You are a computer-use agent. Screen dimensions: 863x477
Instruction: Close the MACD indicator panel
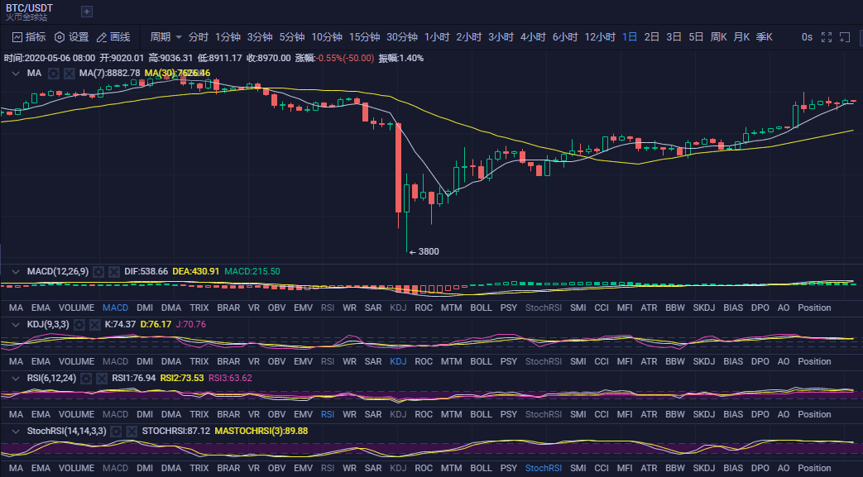tap(114, 271)
